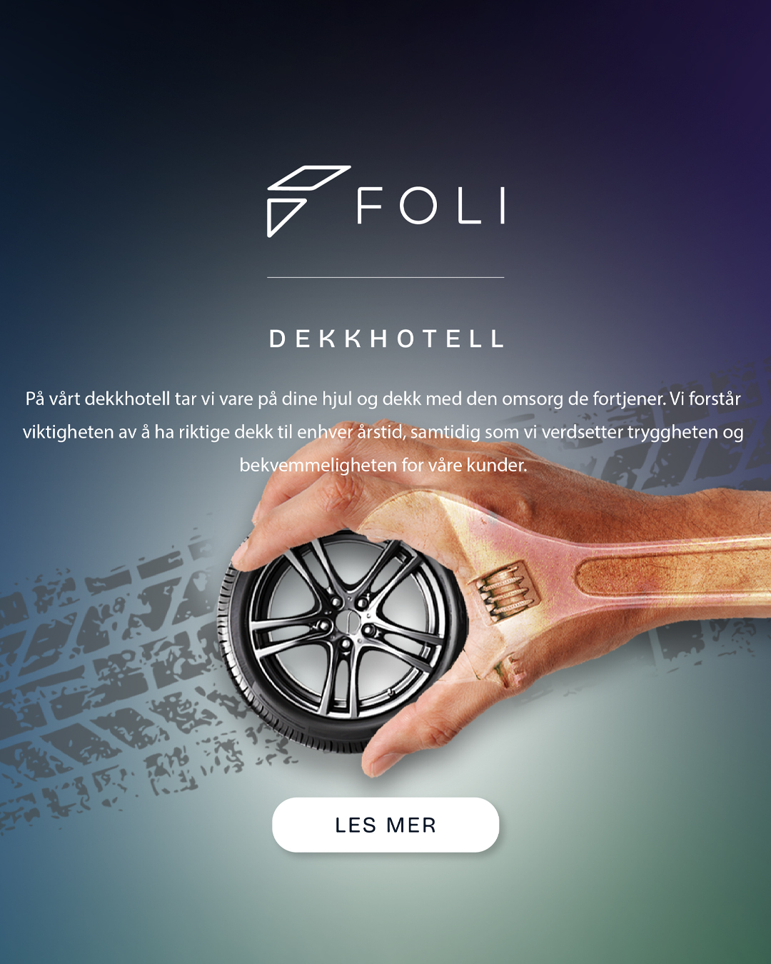Click the thin divider line under logo
This screenshot has height=964, width=771.
pyautogui.click(x=385, y=277)
